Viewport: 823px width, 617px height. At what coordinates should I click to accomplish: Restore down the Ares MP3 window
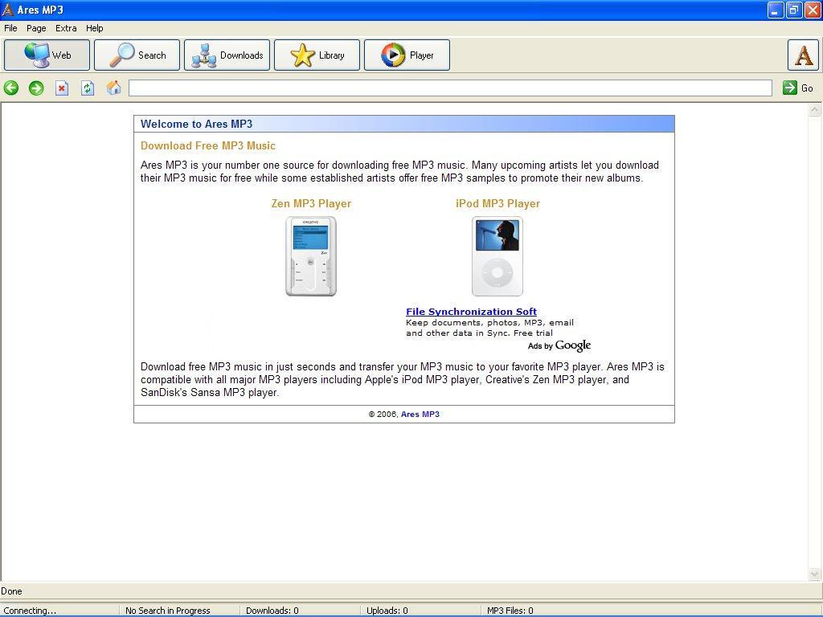(794, 10)
